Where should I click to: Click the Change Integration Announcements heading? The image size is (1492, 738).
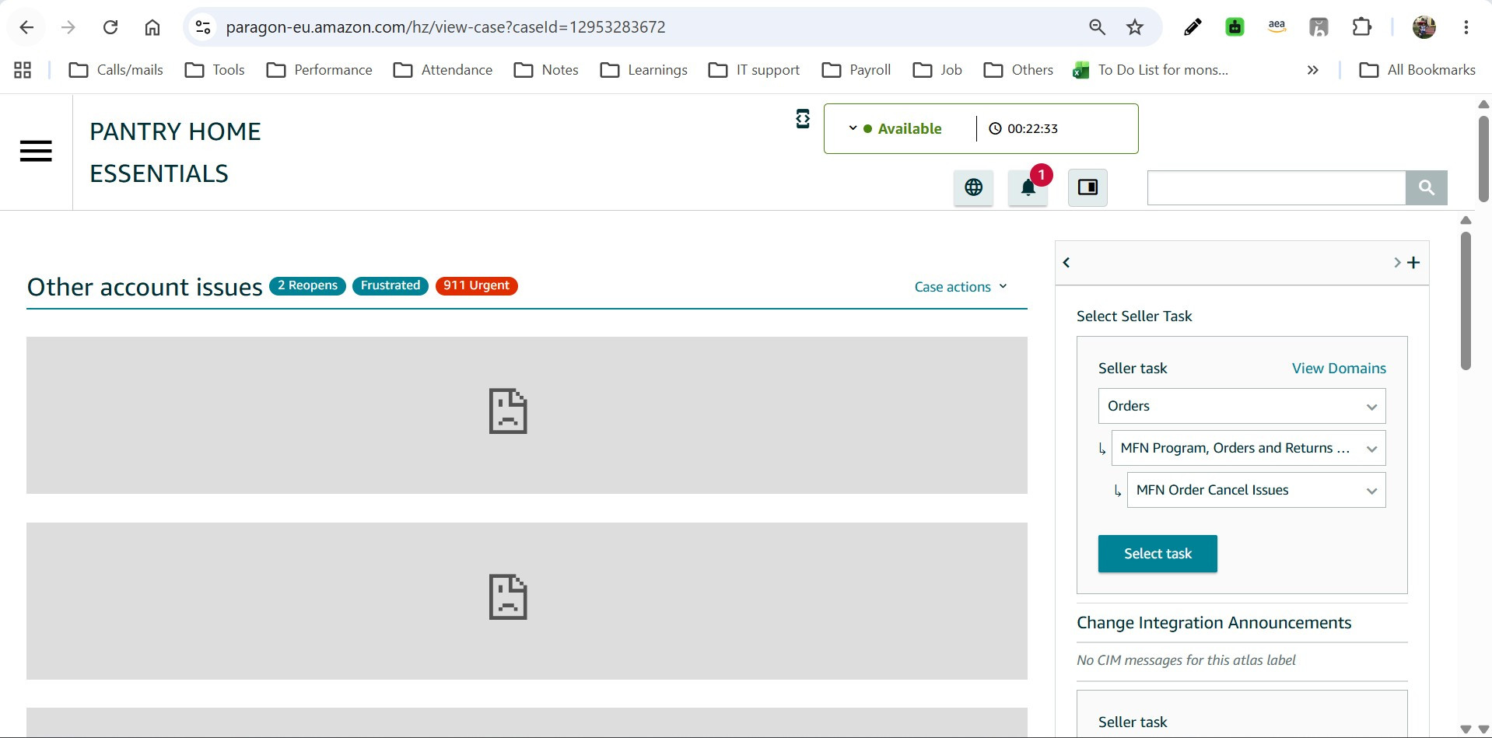point(1214,623)
